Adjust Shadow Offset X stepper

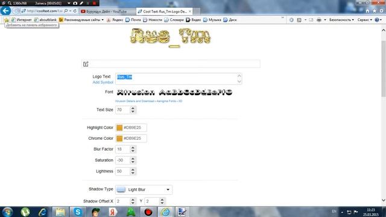tap(133, 201)
